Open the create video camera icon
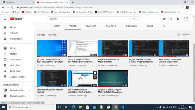Viewport: 195px width, 110px height. pos(164,19)
